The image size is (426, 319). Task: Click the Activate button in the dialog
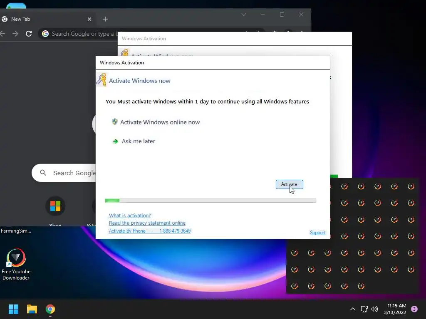(x=290, y=184)
